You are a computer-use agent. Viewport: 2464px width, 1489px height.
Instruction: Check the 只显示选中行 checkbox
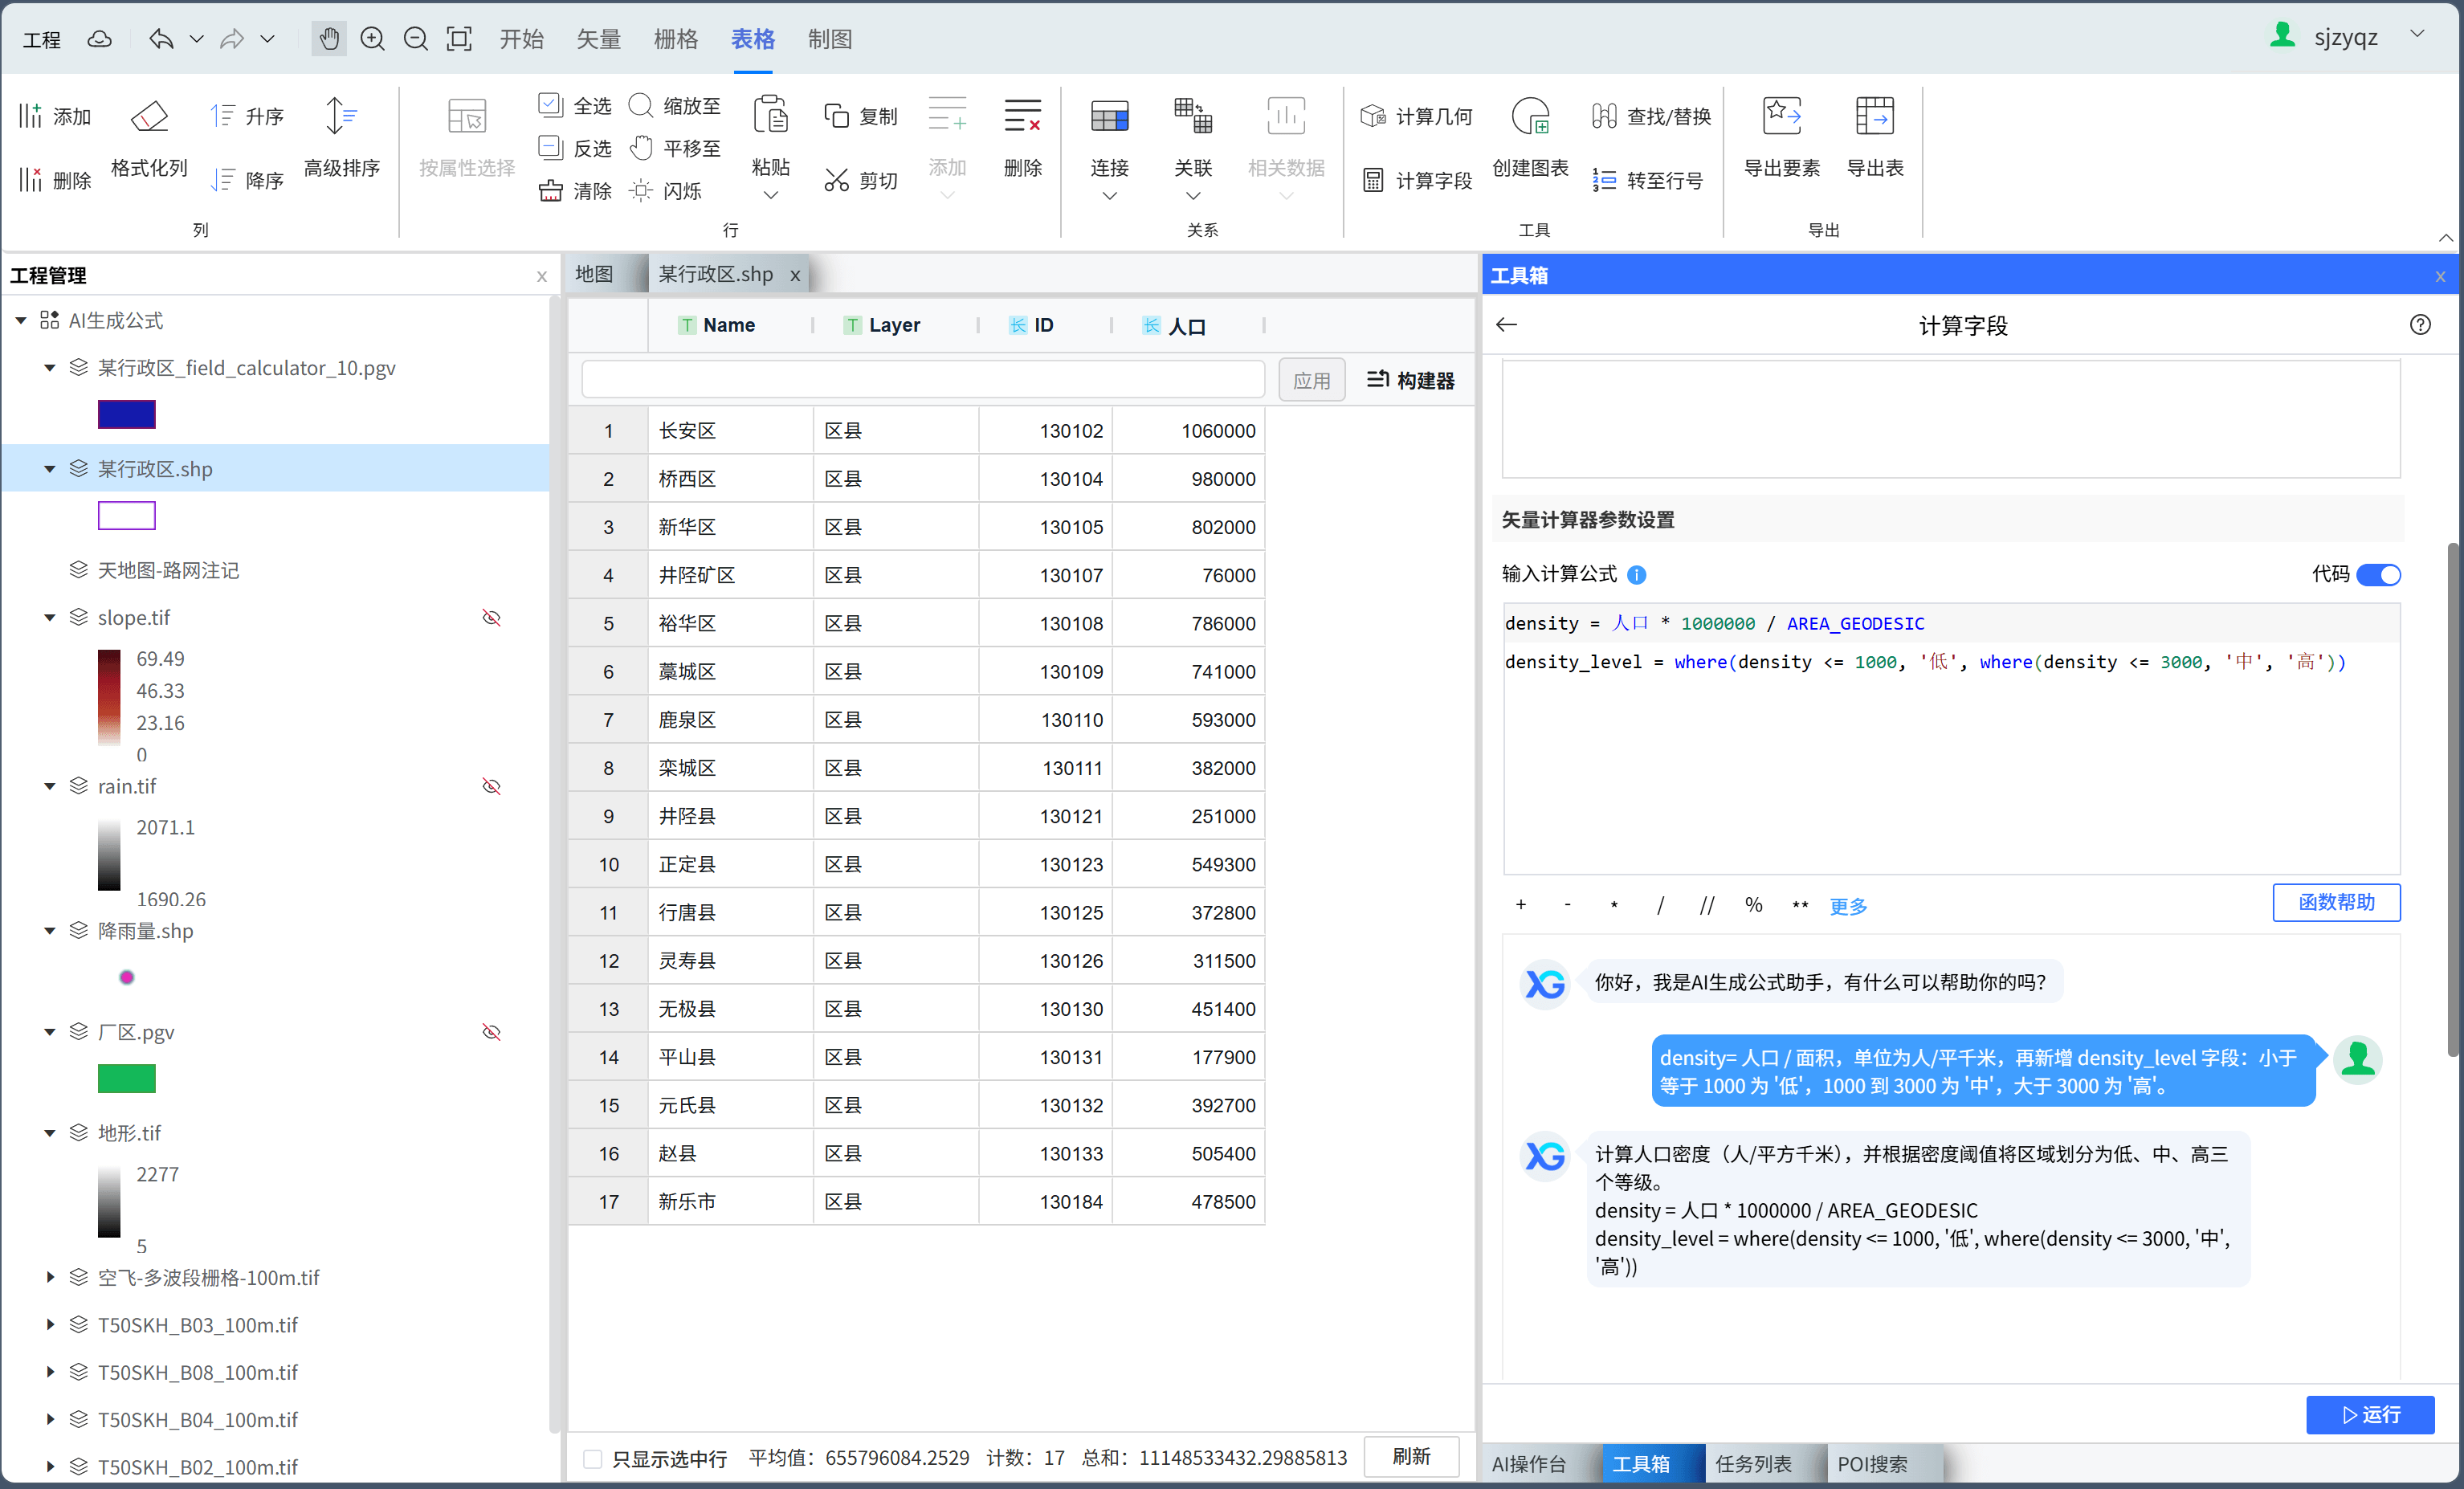pos(593,1459)
